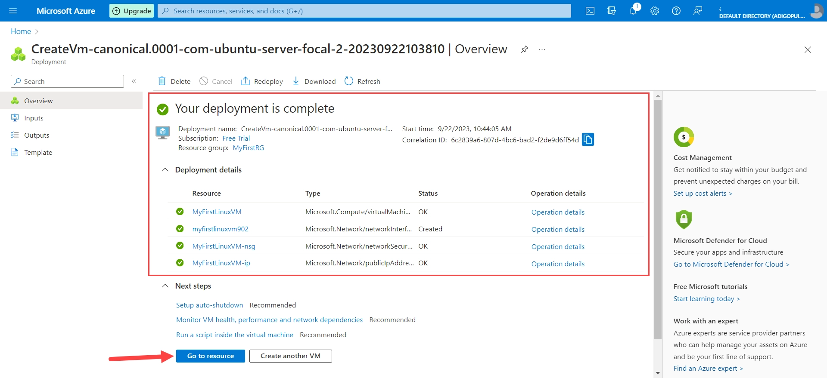Open Operation details for MyFirstLinuxVM
The height and width of the screenshot is (378, 827).
558,212
